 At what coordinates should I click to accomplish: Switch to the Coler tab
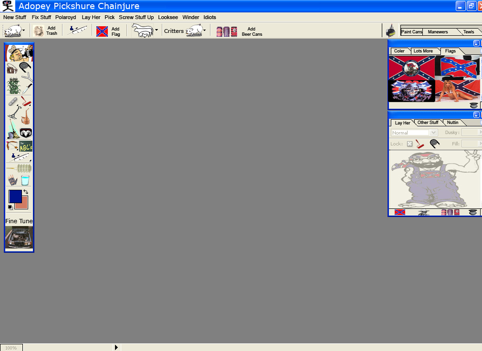tap(399, 51)
